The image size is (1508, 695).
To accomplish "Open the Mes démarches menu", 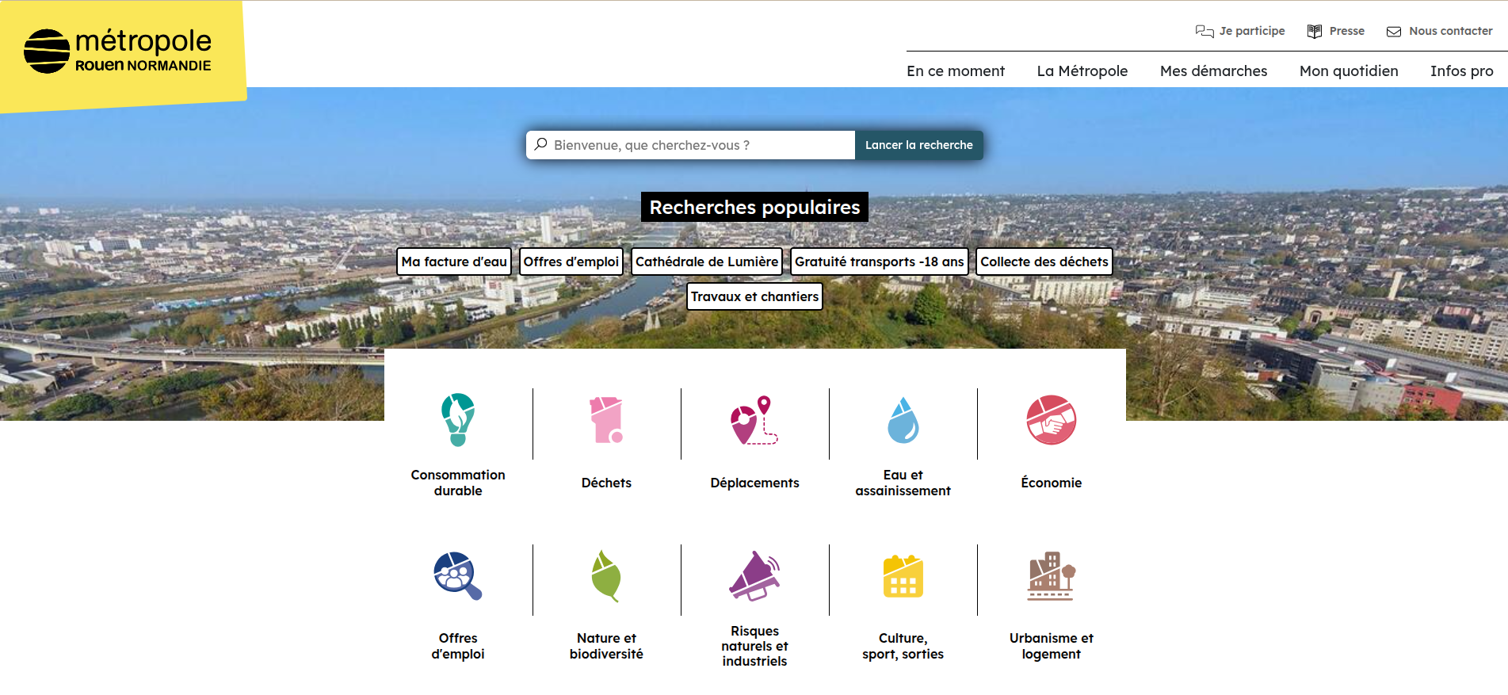I will pyautogui.click(x=1213, y=71).
